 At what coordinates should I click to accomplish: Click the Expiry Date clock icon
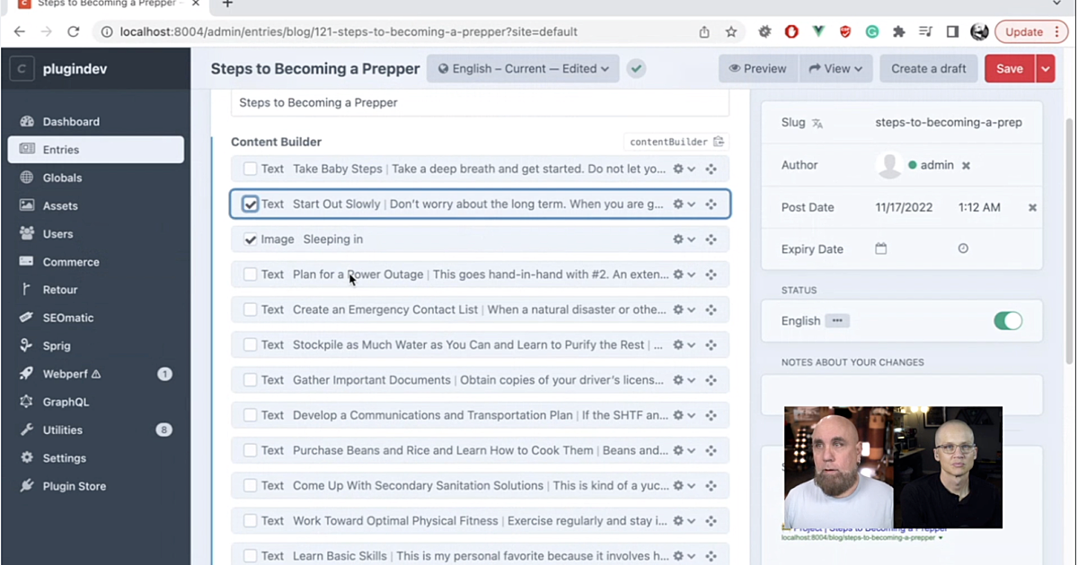(x=963, y=248)
